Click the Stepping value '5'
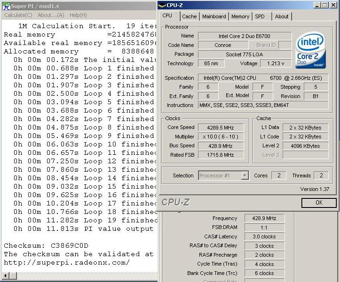340x282 pixels. click(x=316, y=87)
